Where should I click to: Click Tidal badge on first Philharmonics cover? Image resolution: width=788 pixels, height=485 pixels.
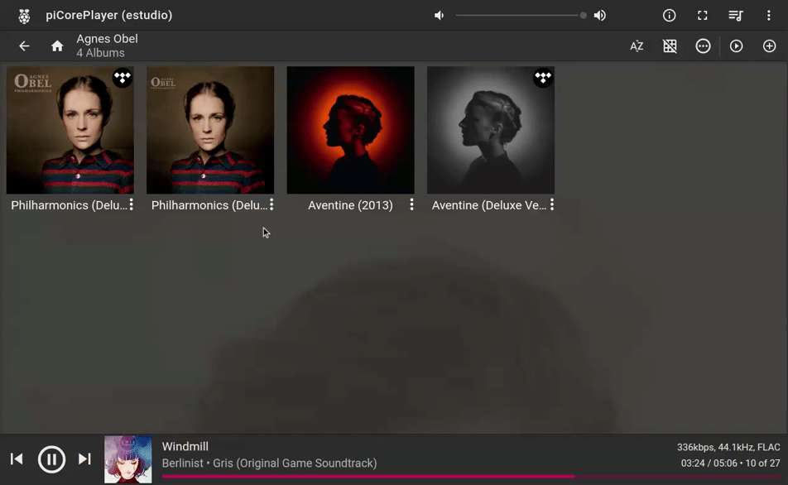(123, 78)
